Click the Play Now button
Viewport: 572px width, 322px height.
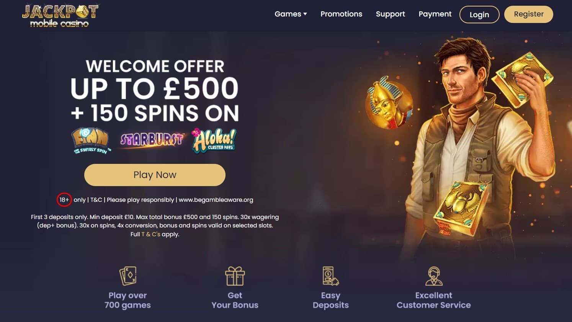click(x=155, y=175)
